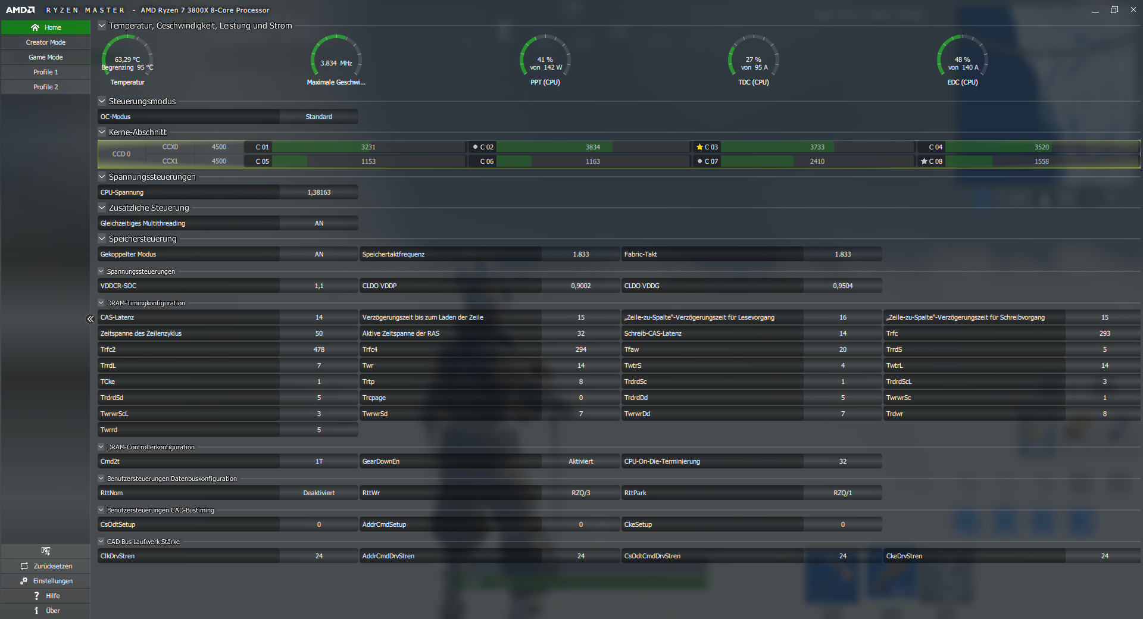1143x619 pixels.
Task: Click the CPU-On-Die-Terminierung value 32
Action: click(843, 461)
